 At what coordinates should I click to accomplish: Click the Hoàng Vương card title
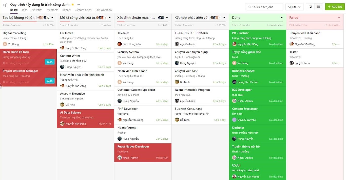click(x=127, y=128)
